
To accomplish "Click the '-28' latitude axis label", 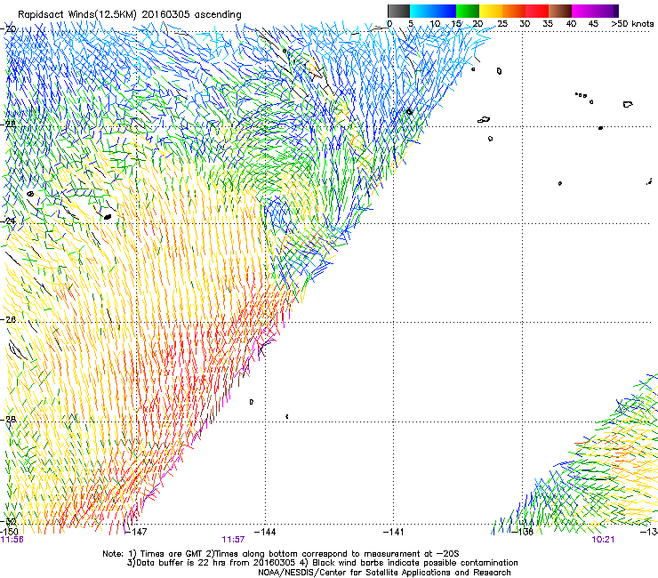I will 9,420.
